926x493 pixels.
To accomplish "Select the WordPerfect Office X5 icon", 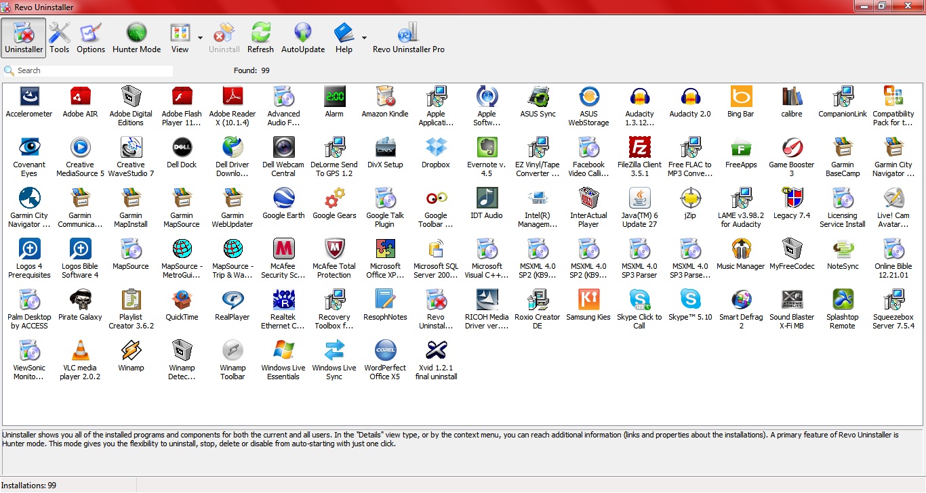I will [x=385, y=351].
